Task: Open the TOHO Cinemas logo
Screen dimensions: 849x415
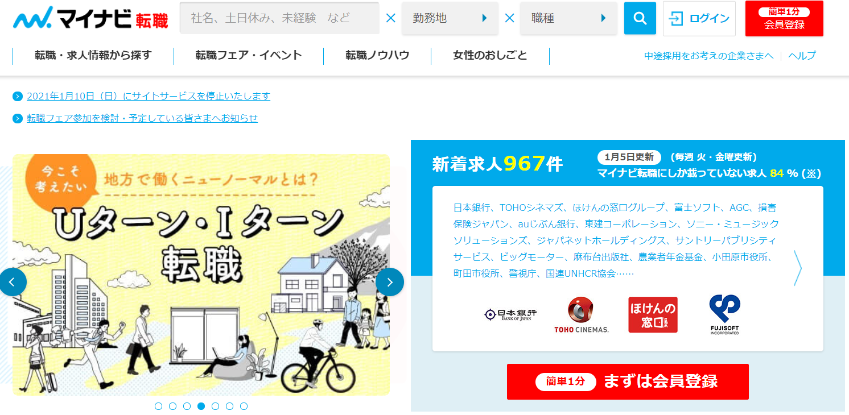Action: [x=581, y=314]
